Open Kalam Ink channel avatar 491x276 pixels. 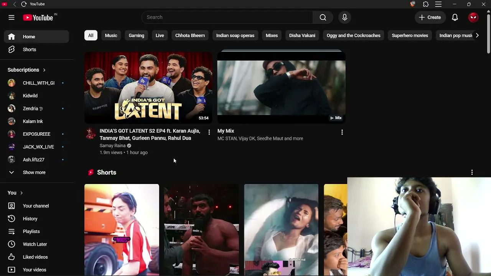pyautogui.click(x=12, y=121)
